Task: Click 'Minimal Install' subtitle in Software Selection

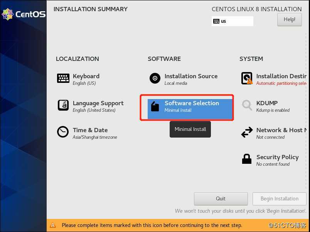Action: tap(178, 110)
